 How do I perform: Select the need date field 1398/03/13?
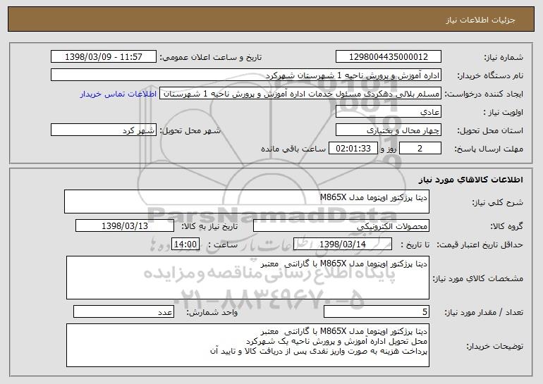[x=125, y=226]
